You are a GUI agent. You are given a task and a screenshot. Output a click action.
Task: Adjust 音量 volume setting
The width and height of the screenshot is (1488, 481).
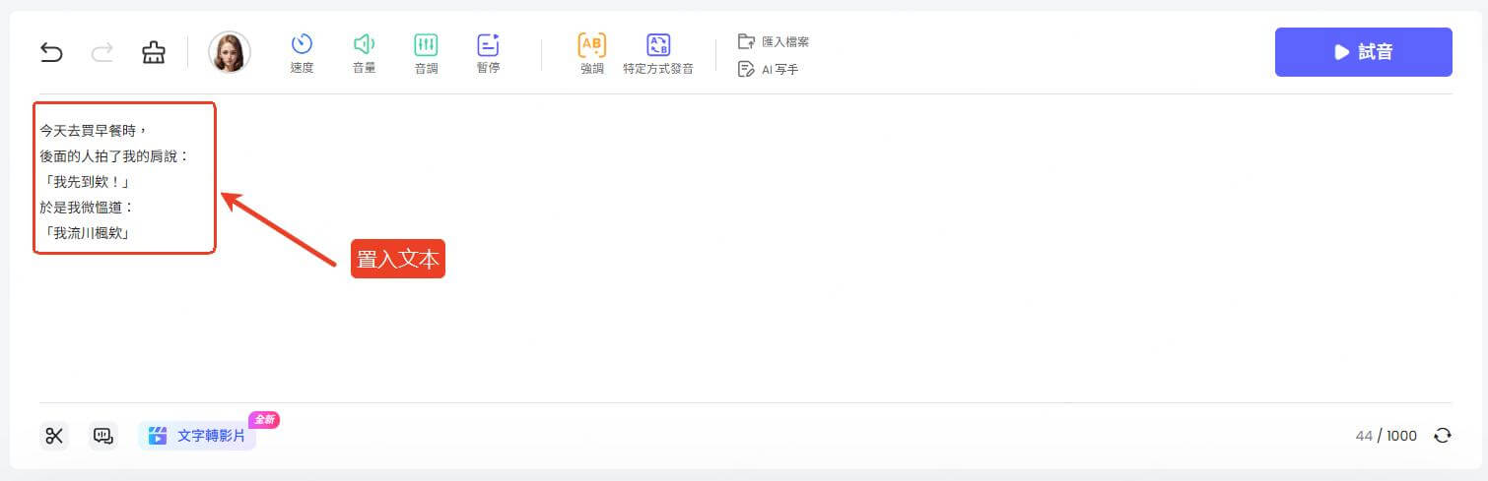364,52
